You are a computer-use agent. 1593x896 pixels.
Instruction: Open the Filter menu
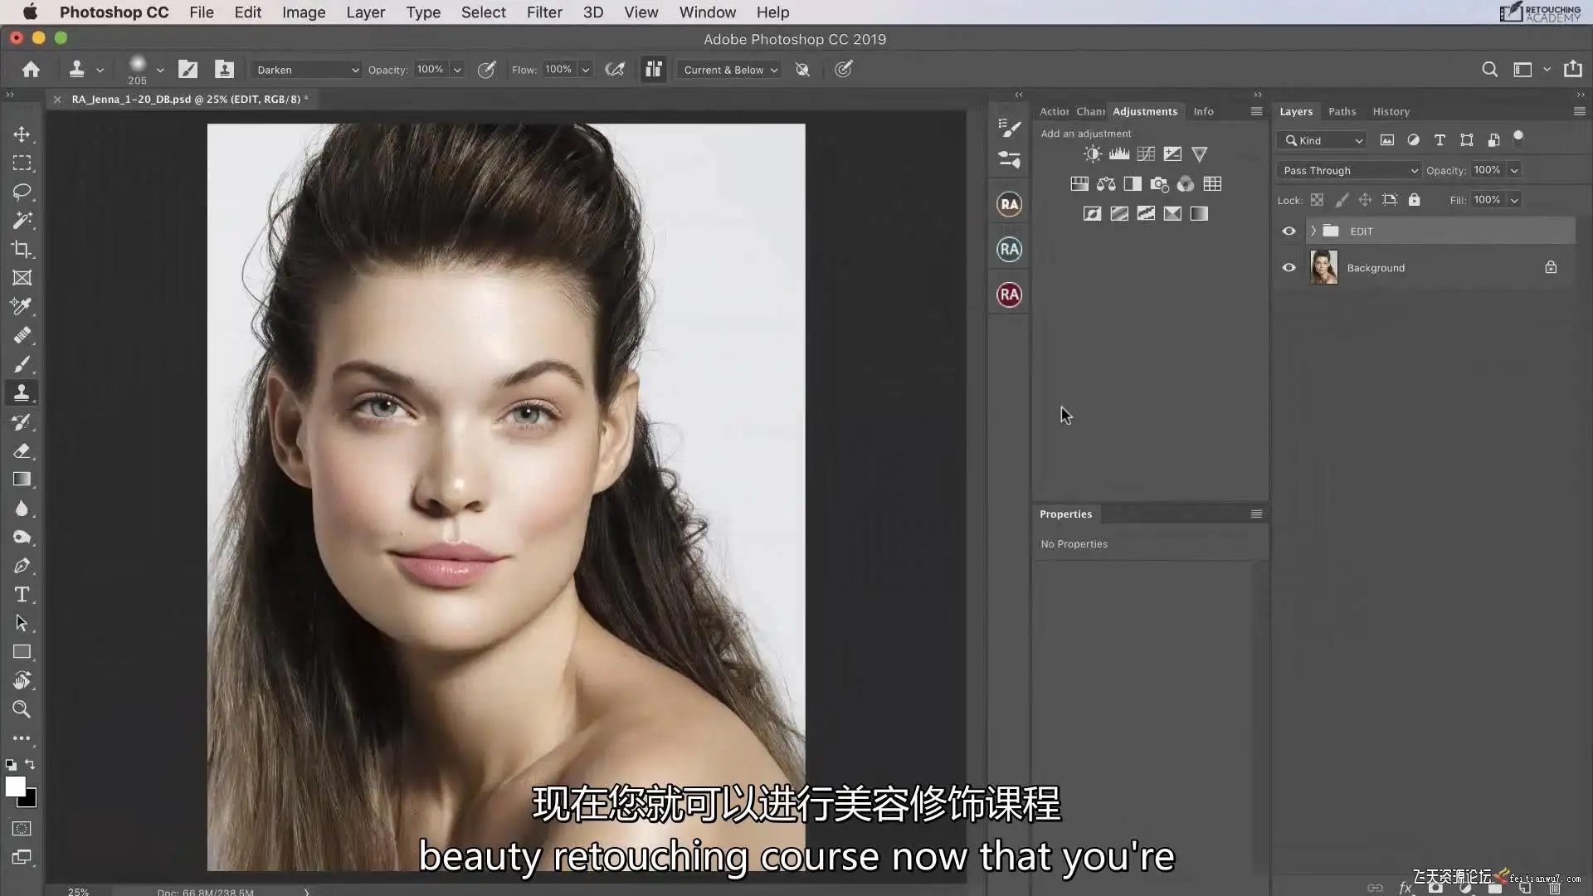544,12
